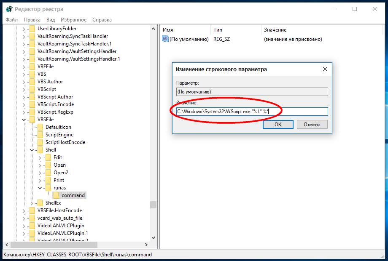The height and width of the screenshot is (261, 388).
Task: Open the Файл menu
Action: (x=11, y=20)
